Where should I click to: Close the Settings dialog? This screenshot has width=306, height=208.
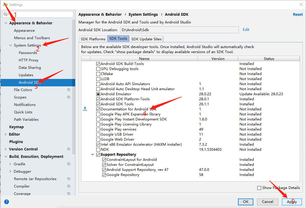pos(301,4)
